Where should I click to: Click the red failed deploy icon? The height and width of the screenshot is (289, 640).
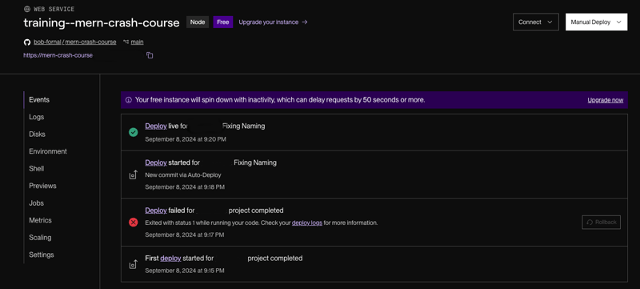coord(133,223)
